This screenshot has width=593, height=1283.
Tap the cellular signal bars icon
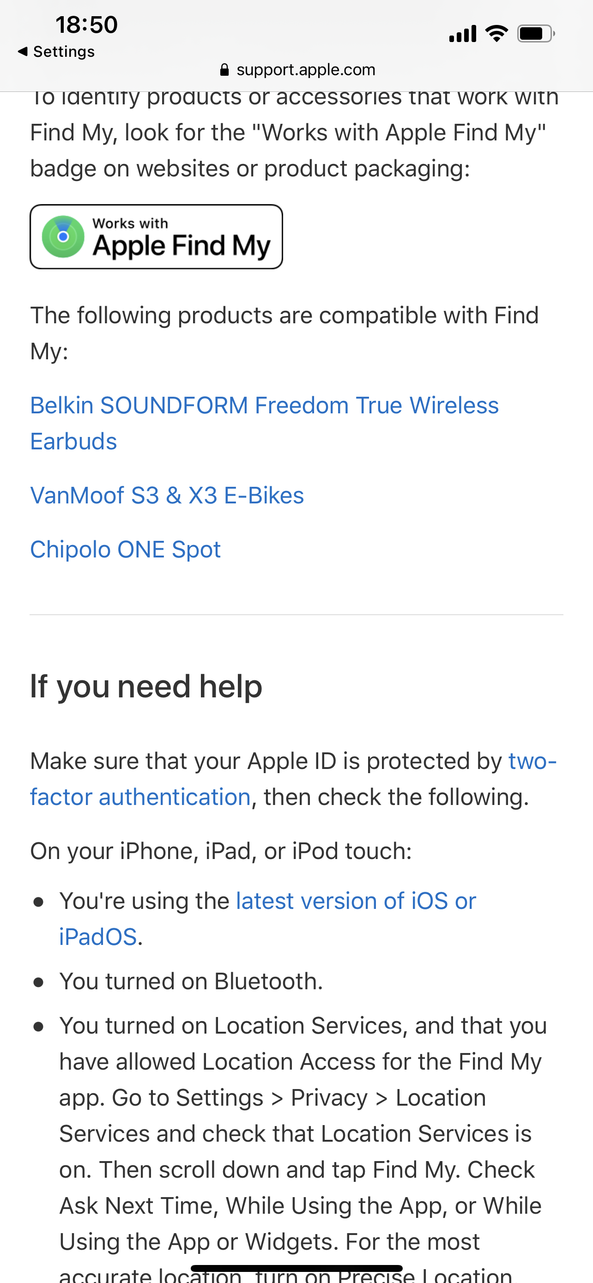point(462,34)
